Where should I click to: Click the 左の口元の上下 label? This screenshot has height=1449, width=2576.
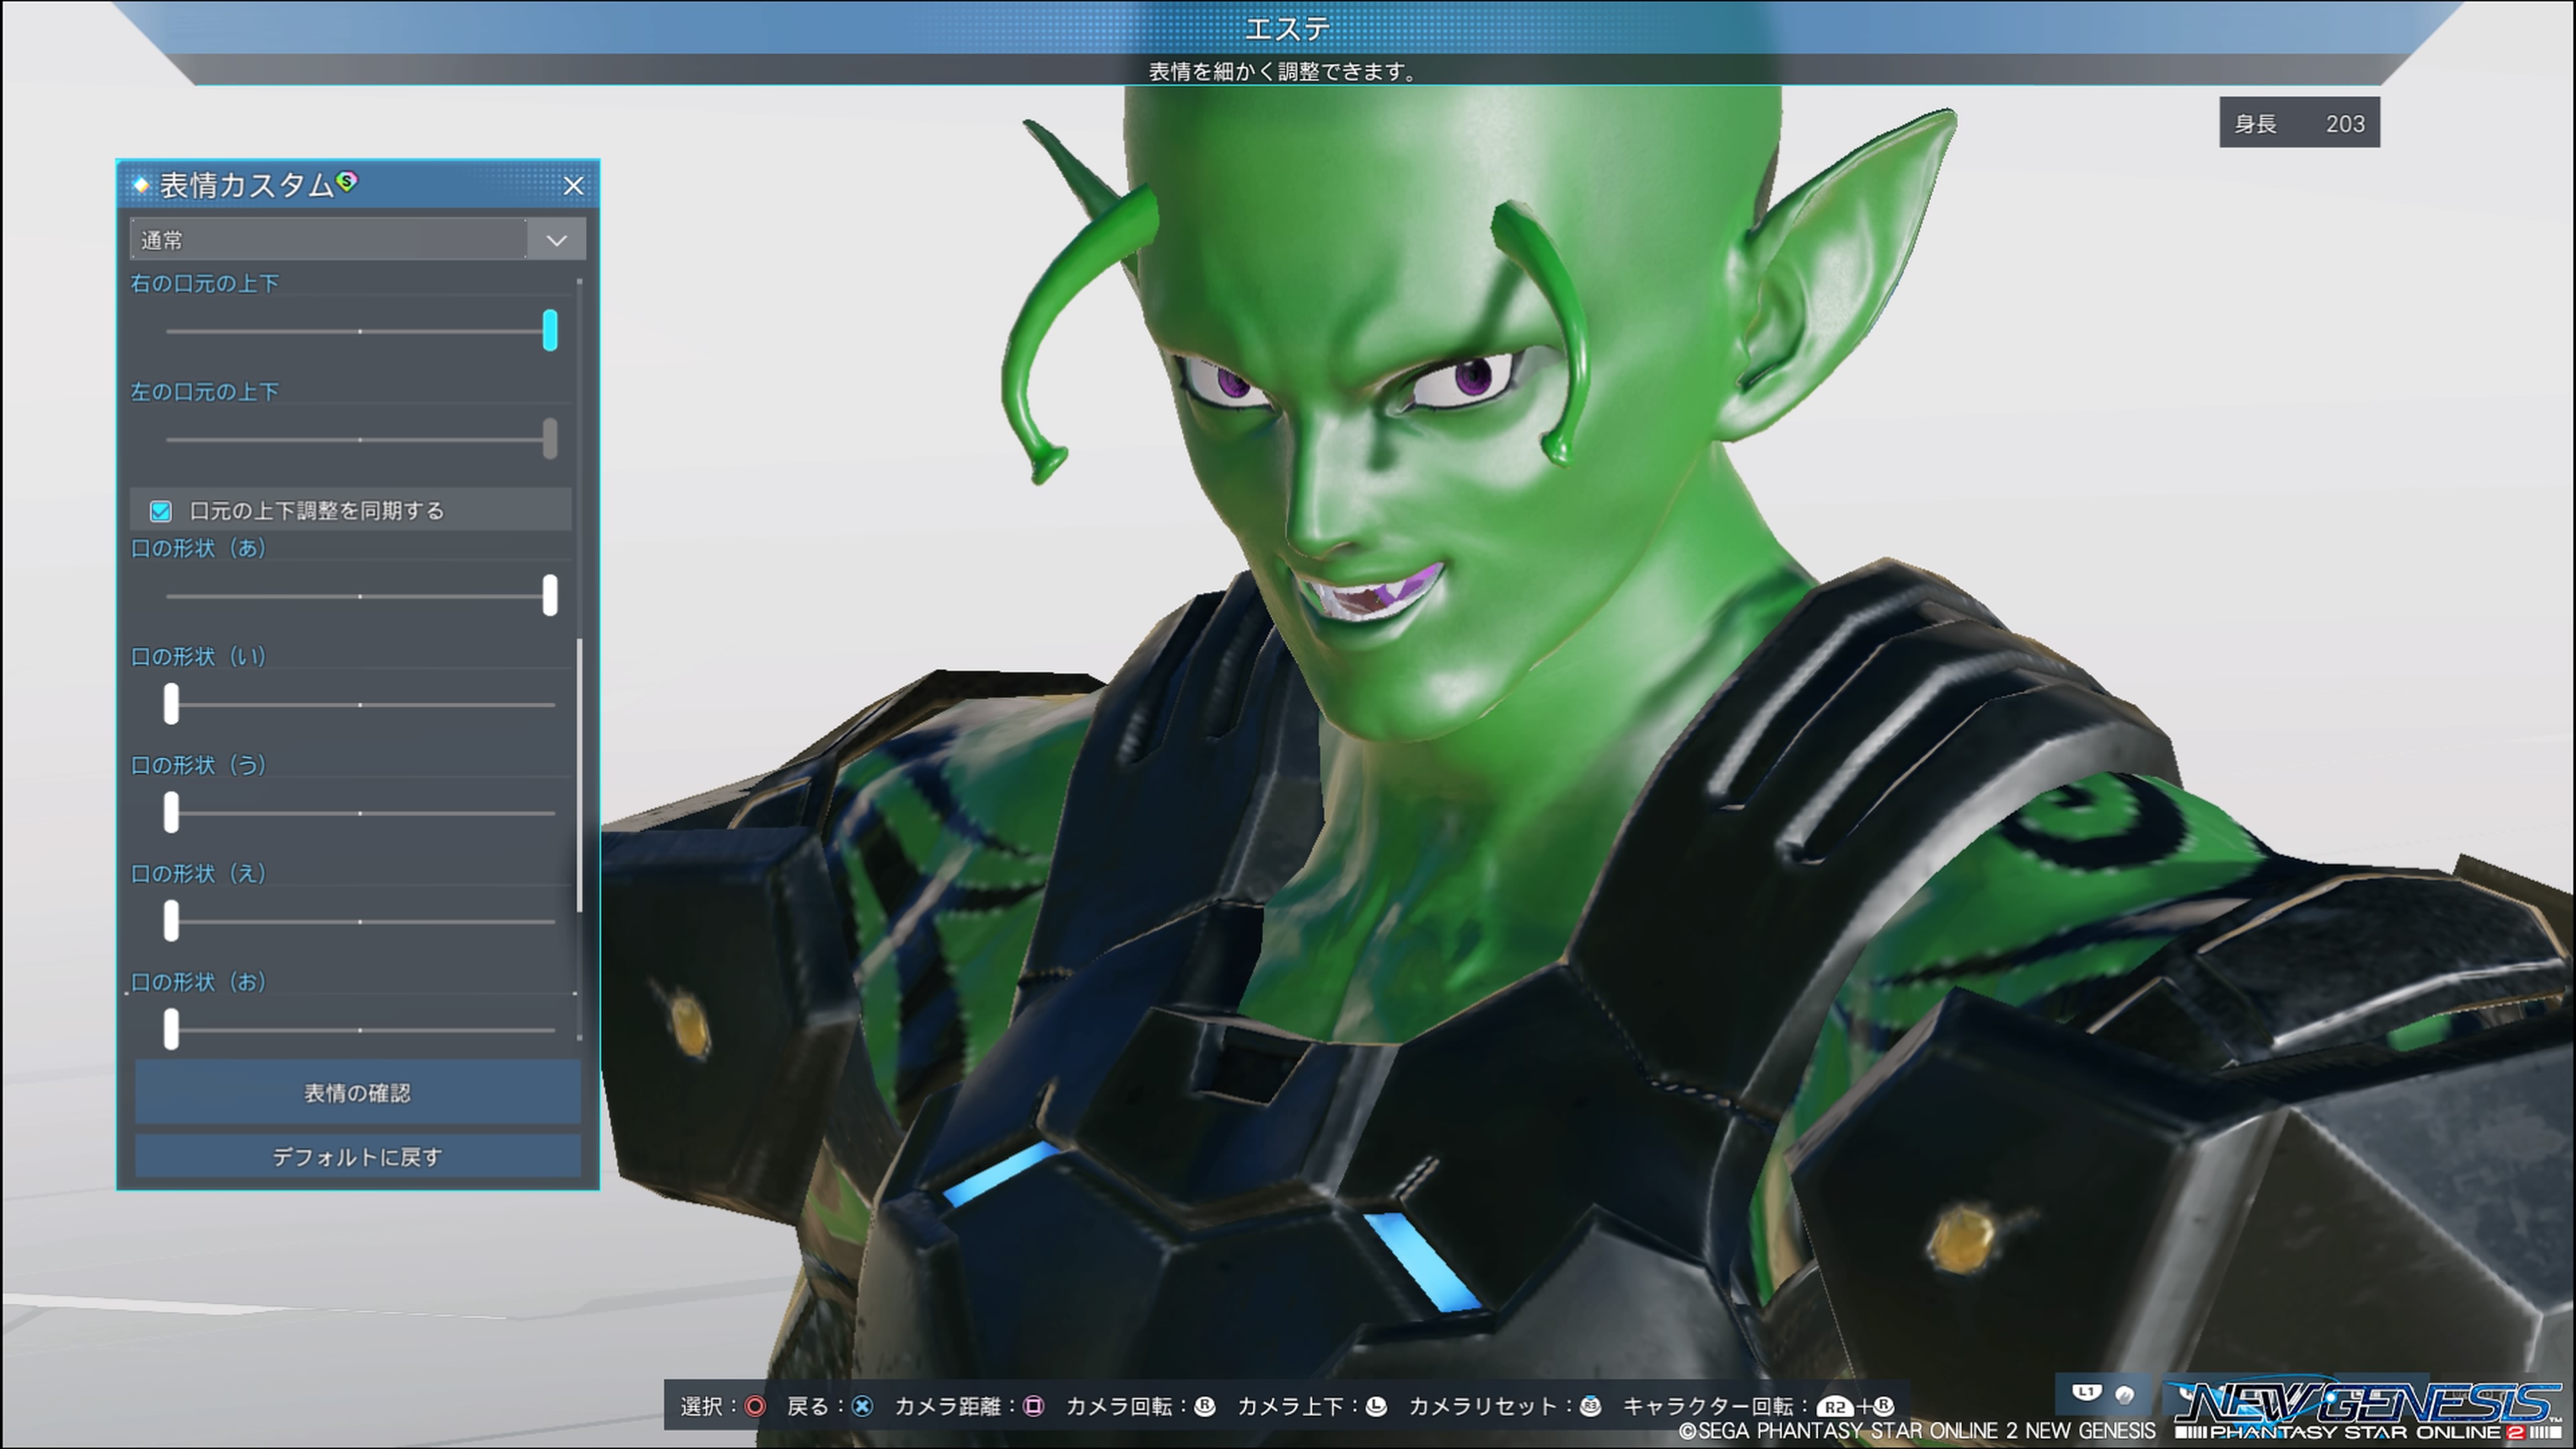click(x=205, y=392)
